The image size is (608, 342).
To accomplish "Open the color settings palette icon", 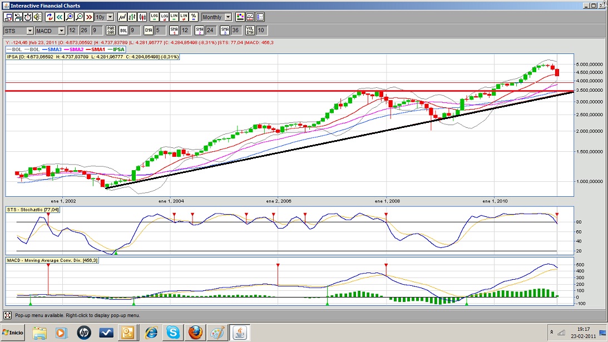I will pyautogui.click(x=240, y=17).
